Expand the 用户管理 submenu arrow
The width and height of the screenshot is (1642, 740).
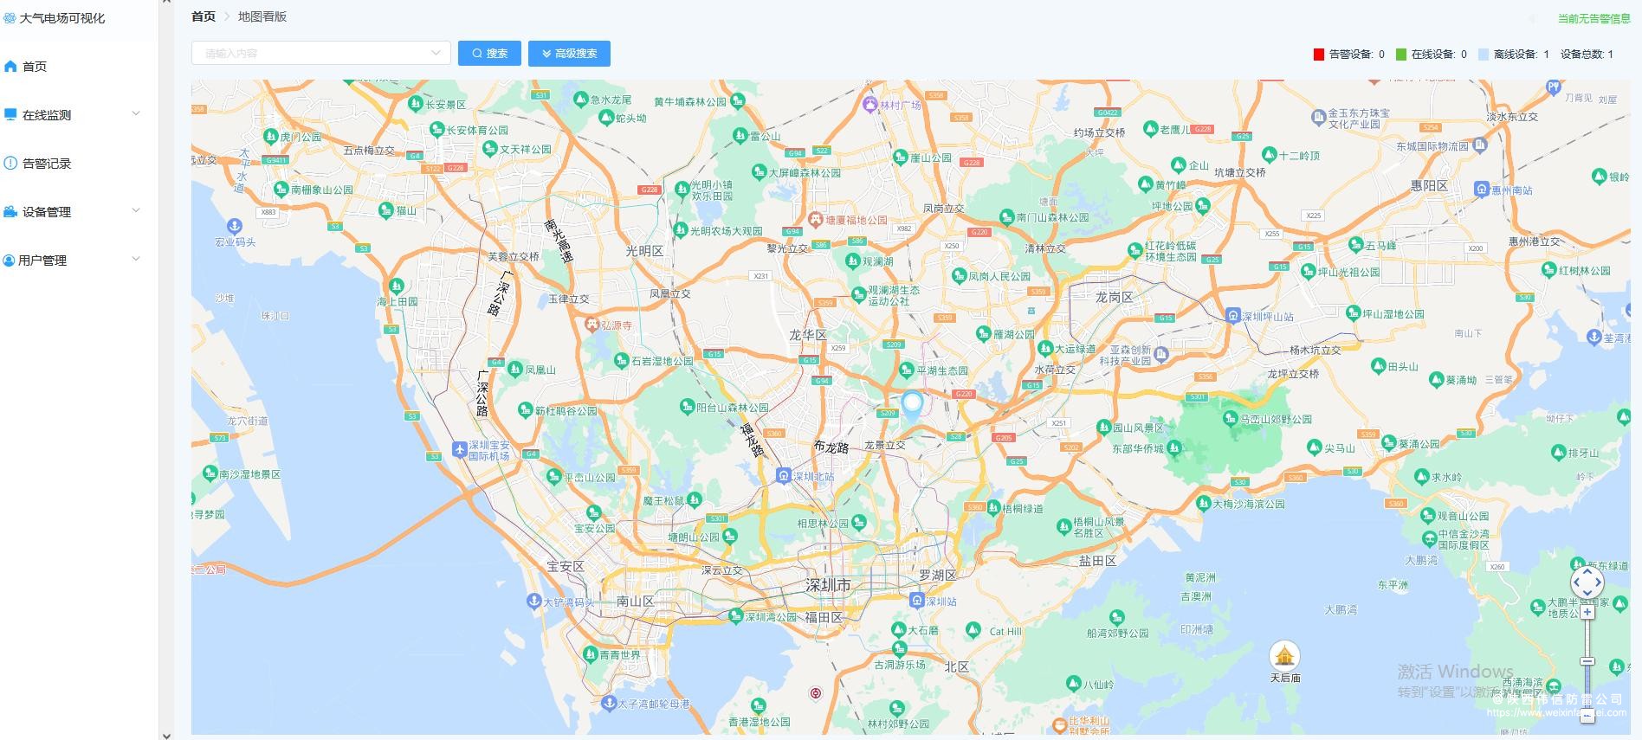pos(136,259)
